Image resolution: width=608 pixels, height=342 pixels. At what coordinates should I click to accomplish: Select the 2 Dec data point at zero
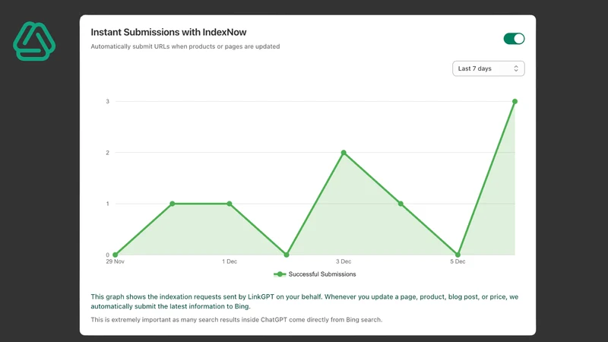tap(287, 255)
